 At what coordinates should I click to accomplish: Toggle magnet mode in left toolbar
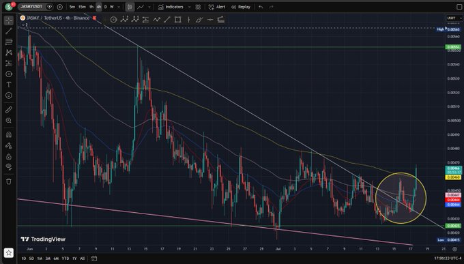(x=9, y=134)
